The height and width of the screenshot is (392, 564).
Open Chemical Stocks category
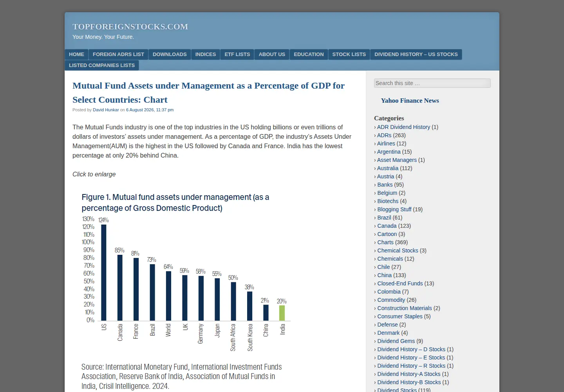click(x=398, y=250)
